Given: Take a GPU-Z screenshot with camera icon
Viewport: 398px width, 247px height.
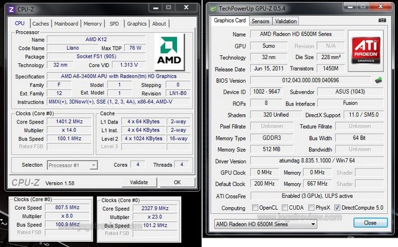Looking at the screenshot, I should [382, 21].
